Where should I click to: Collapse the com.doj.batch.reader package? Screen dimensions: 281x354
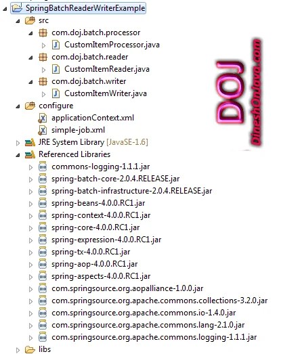click(30, 58)
